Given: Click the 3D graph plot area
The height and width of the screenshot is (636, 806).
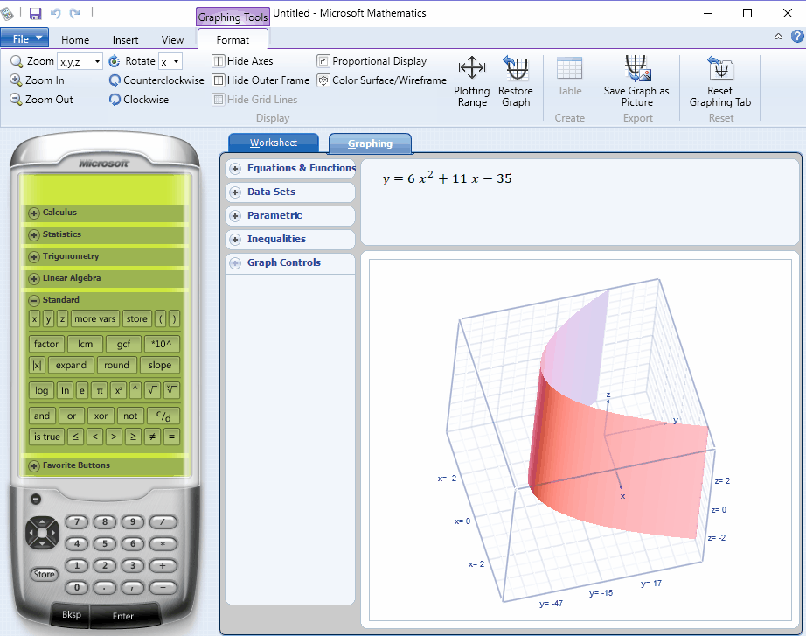Looking at the screenshot, I should coord(580,440).
